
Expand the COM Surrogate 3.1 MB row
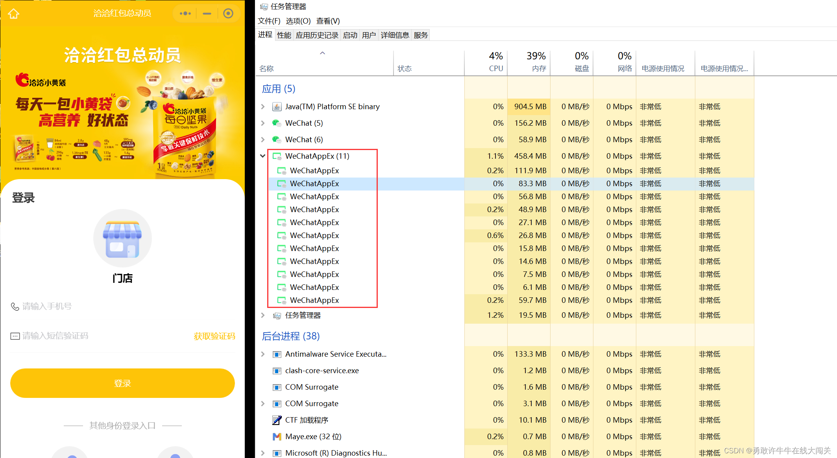[263, 404]
